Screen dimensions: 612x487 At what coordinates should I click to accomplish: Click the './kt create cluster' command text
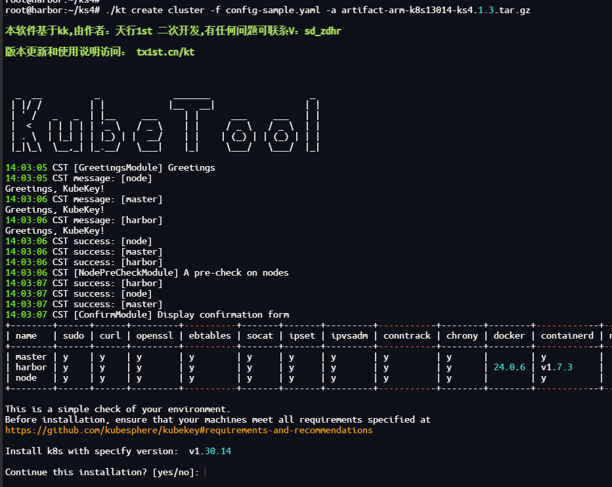pos(155,10)
